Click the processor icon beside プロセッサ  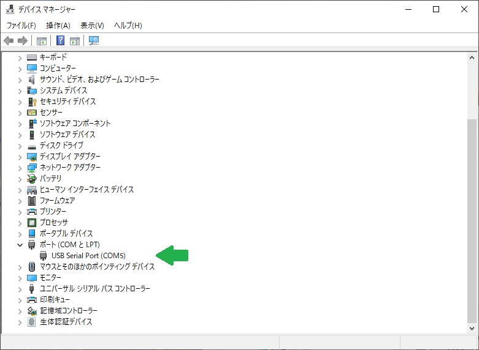coord(32,223)
